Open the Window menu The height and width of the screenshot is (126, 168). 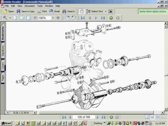(49, 6)
